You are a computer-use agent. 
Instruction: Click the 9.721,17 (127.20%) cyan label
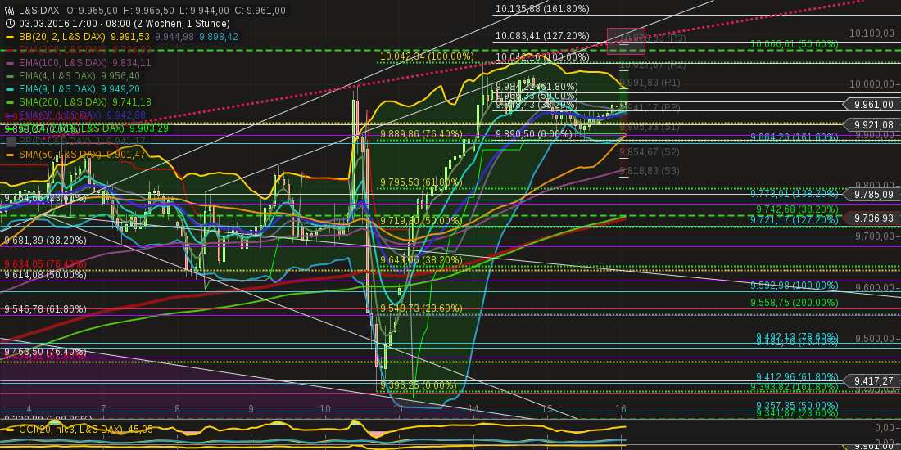[x=795, y=219]
